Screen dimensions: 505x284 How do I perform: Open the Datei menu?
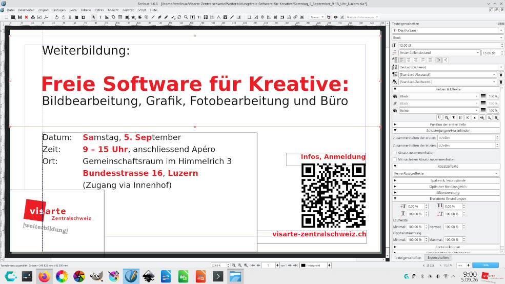[11, 10]
